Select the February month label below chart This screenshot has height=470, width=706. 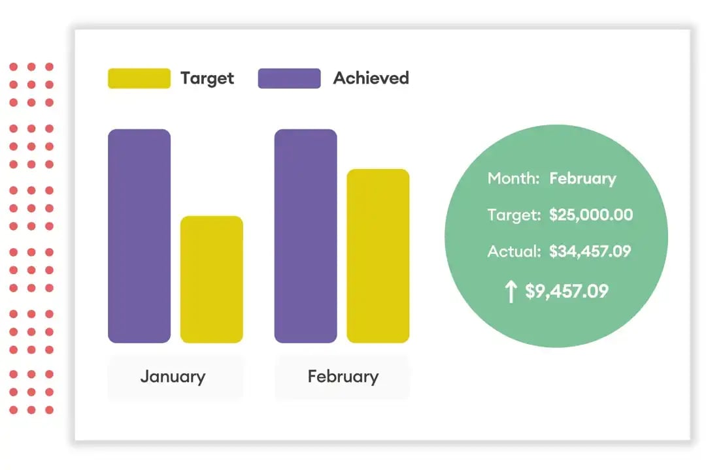pos(343,377)
